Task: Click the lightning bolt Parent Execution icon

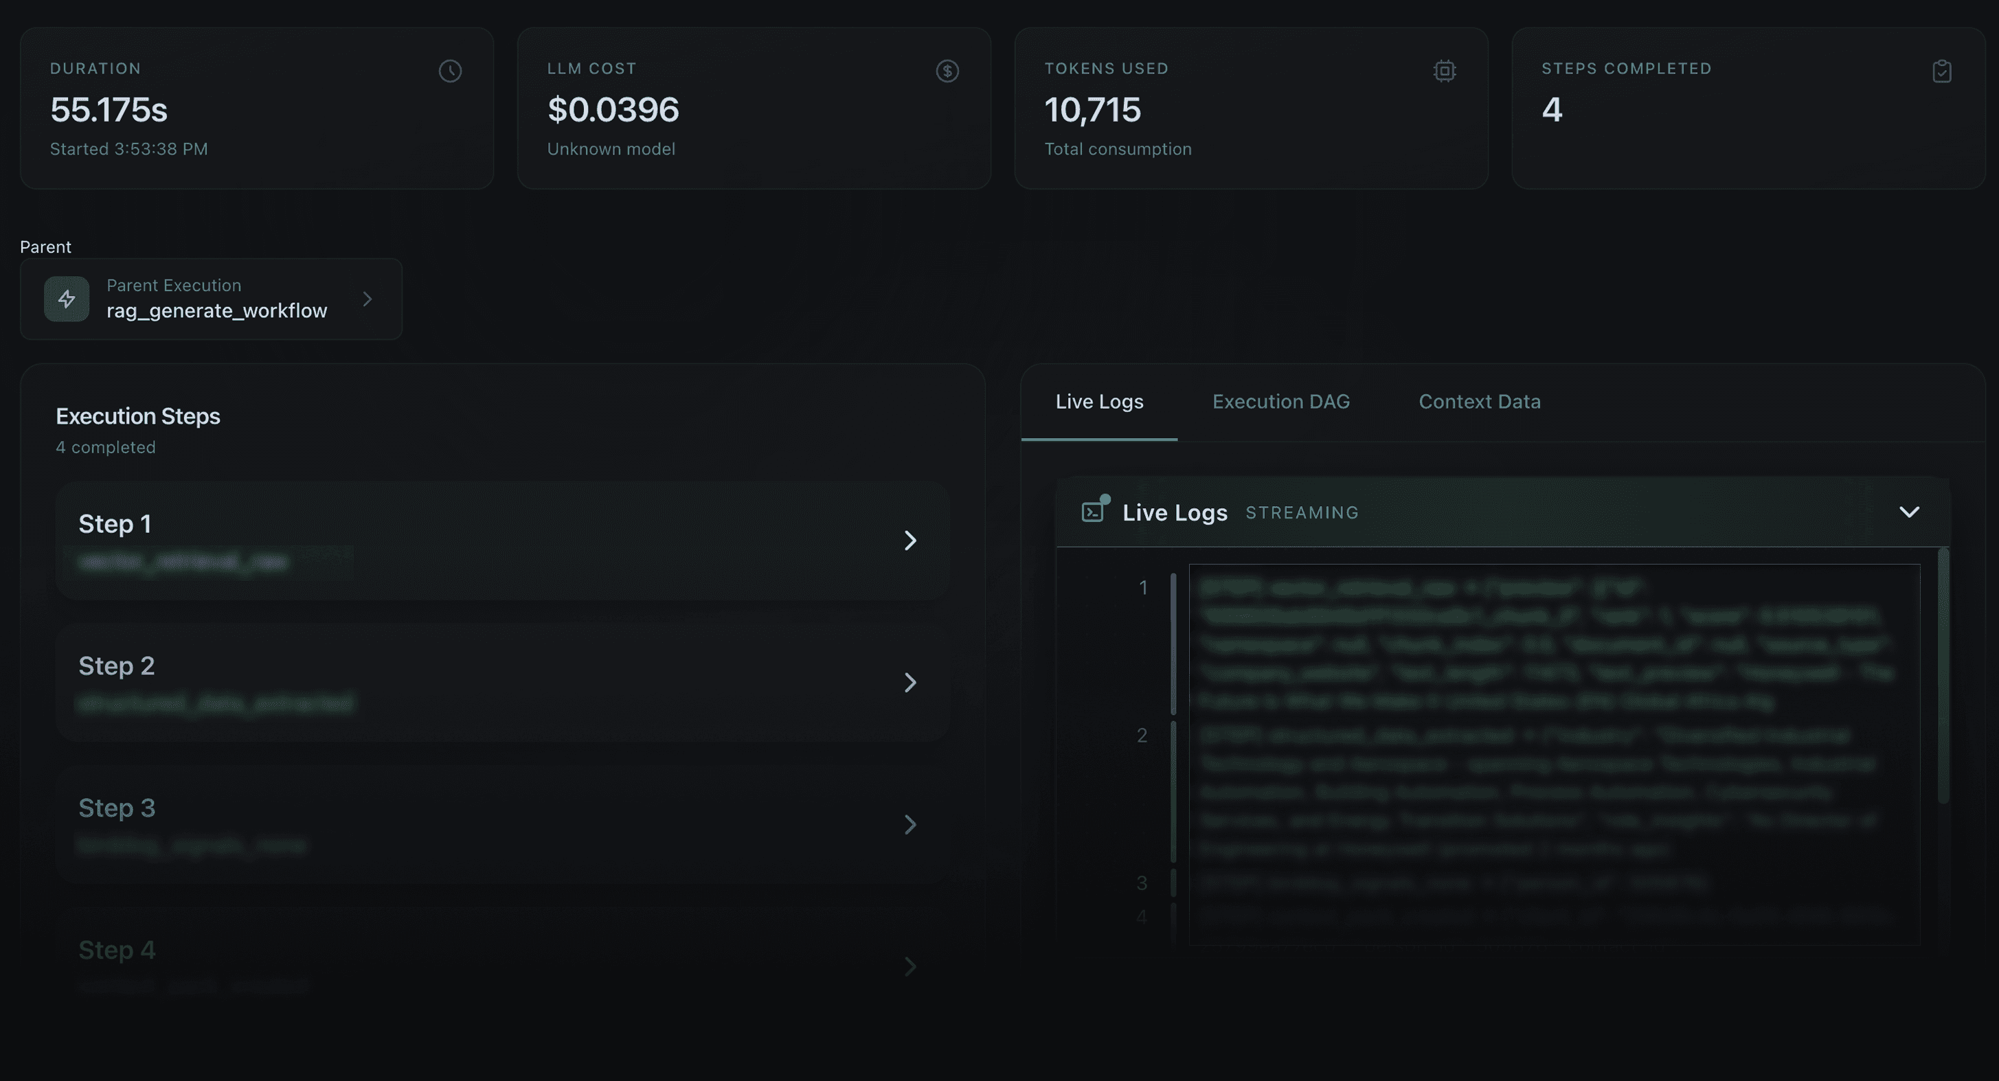Action: 67,299
